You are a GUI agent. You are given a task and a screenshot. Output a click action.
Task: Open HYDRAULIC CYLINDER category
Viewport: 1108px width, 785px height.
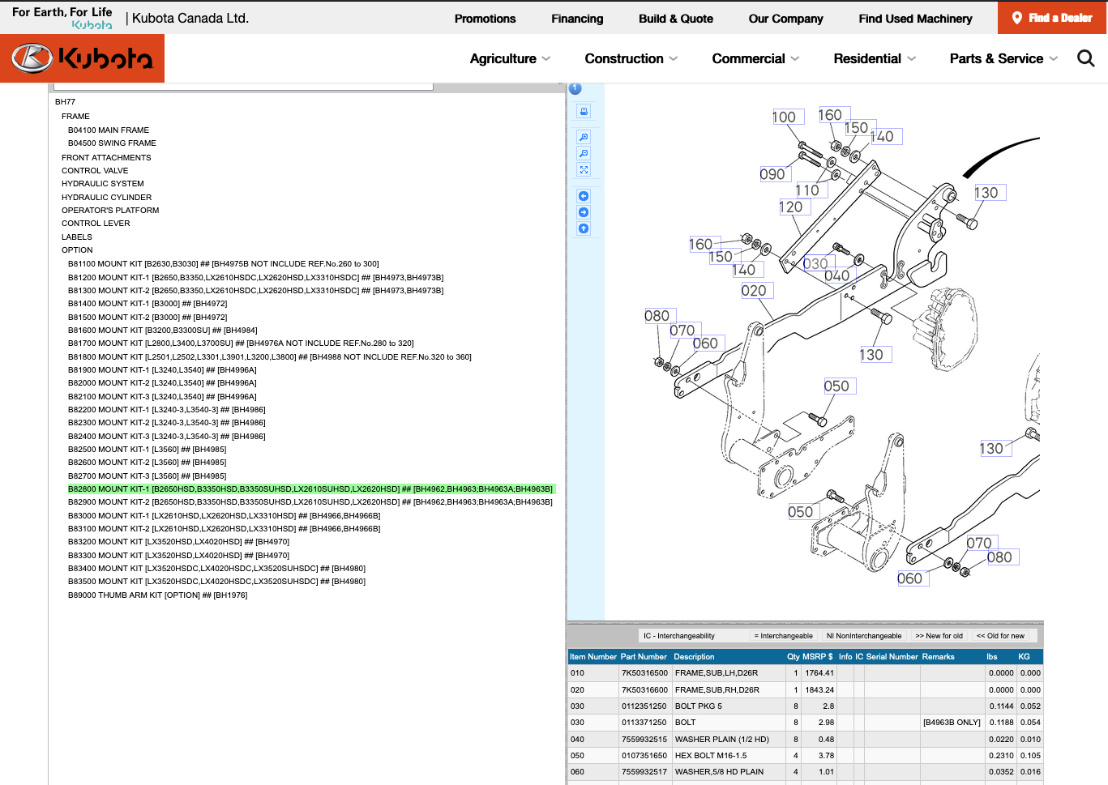(x=106, y=198)
